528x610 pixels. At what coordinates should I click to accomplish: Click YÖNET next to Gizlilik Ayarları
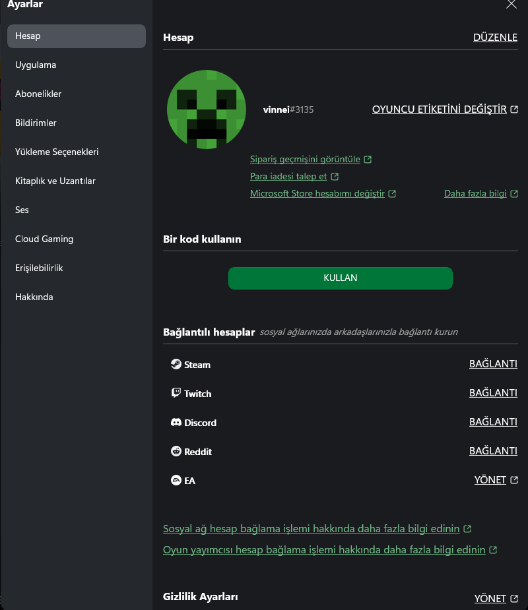(490, 599)
